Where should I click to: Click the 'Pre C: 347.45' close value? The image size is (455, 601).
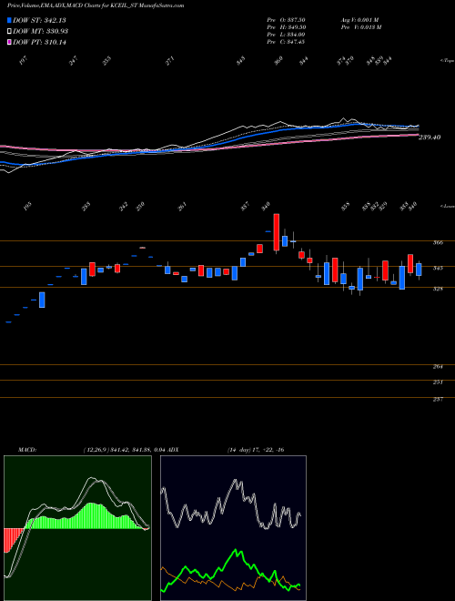click(x=286, y=42)
